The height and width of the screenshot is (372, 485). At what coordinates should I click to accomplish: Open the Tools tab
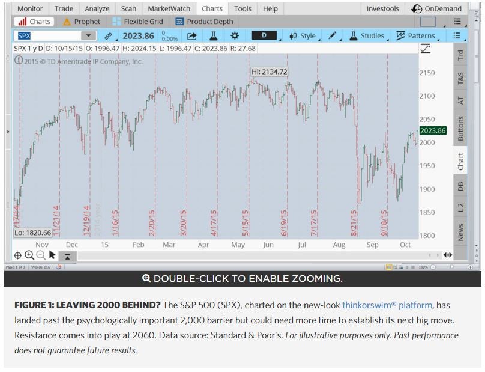click(243, 8)
